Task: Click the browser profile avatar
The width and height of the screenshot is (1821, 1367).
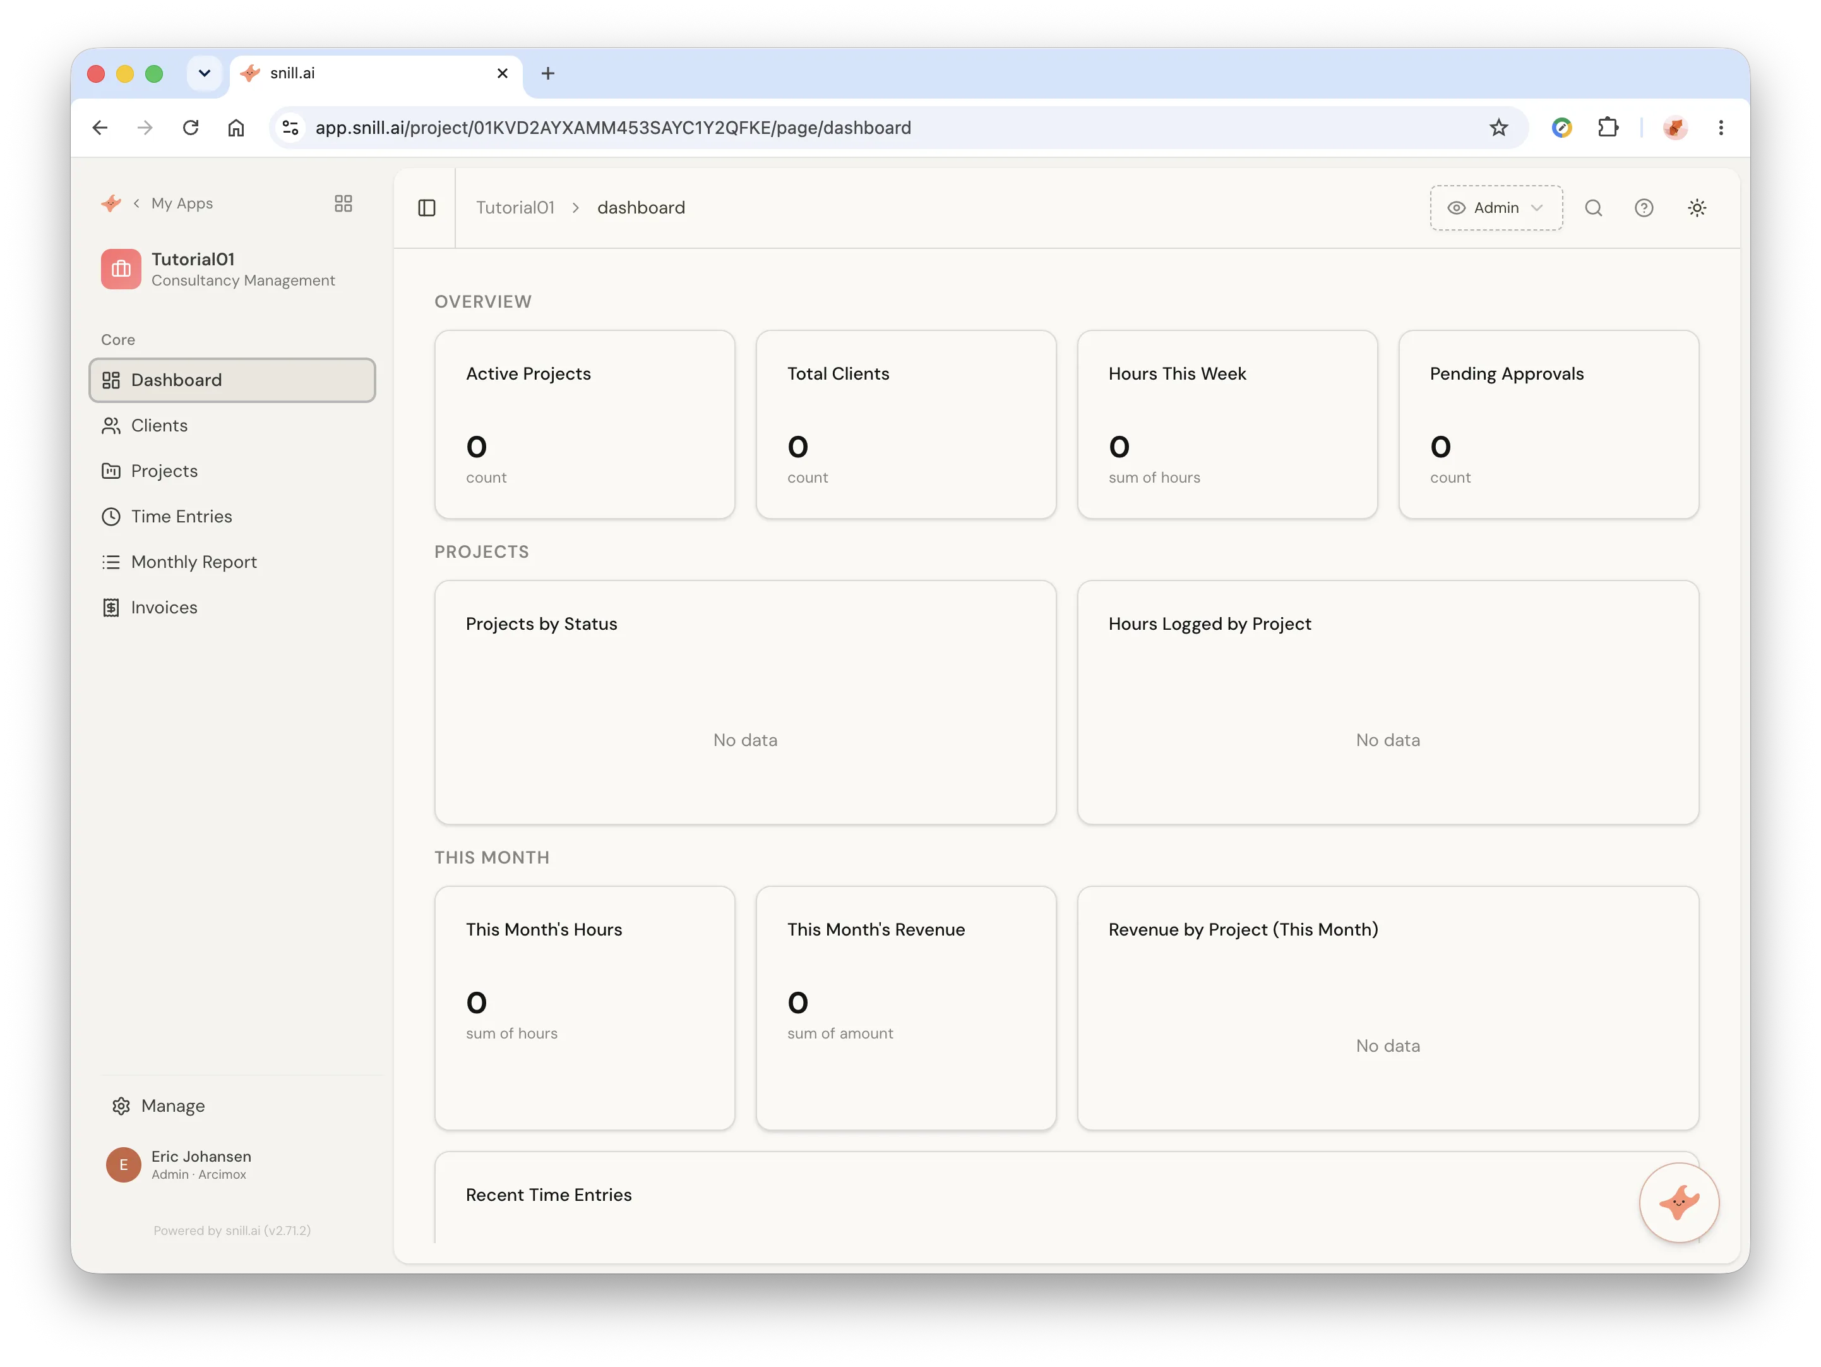Action: (1675, 128)
